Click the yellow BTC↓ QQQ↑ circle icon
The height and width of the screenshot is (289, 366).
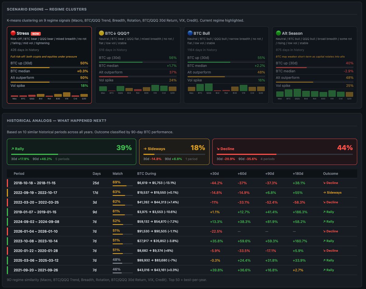(x=102, y=33)
